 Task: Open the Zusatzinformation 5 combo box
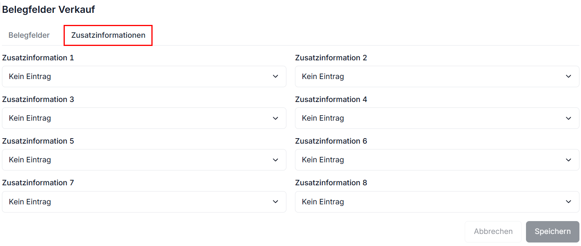(x=144, y=160)
